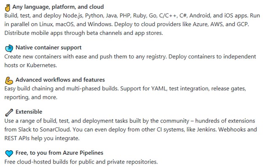This screenshot has height=167, width=263.
Task: Click the word 'Kubernetes' in container paragraph
Action: tap(42, 65)
